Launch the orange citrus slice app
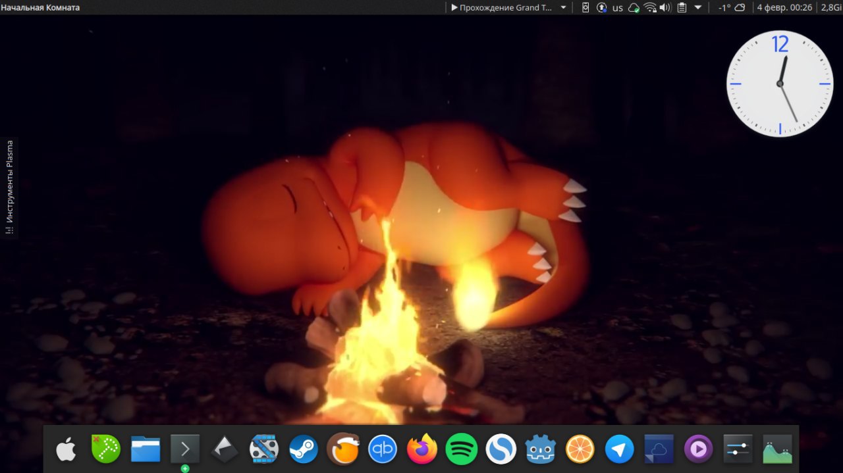843x473 pixels. 580,450
